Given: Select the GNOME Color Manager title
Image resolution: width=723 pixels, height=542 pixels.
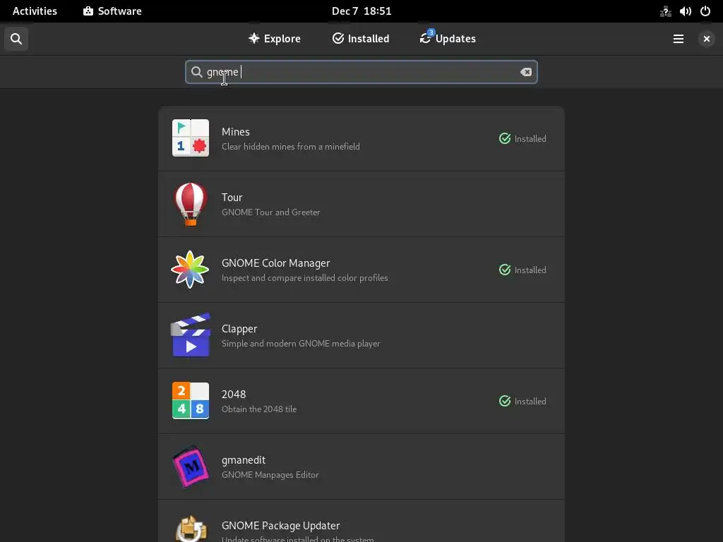Looking at the screenshot, I should click(276, 263).
